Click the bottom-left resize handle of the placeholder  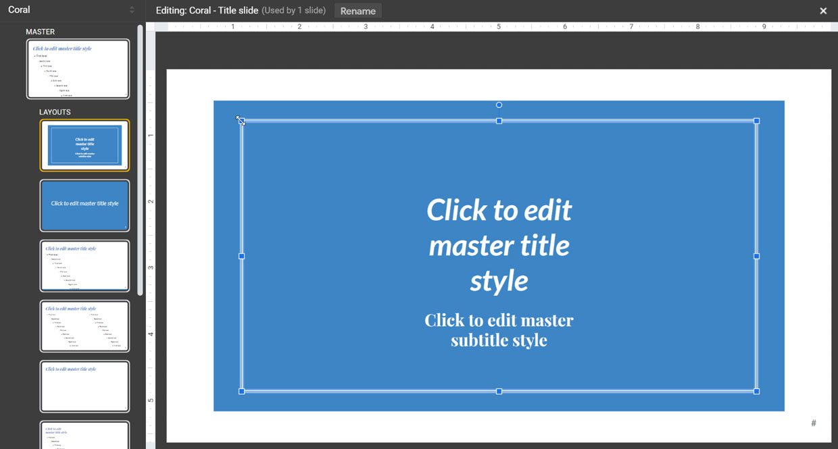(241, 391)
